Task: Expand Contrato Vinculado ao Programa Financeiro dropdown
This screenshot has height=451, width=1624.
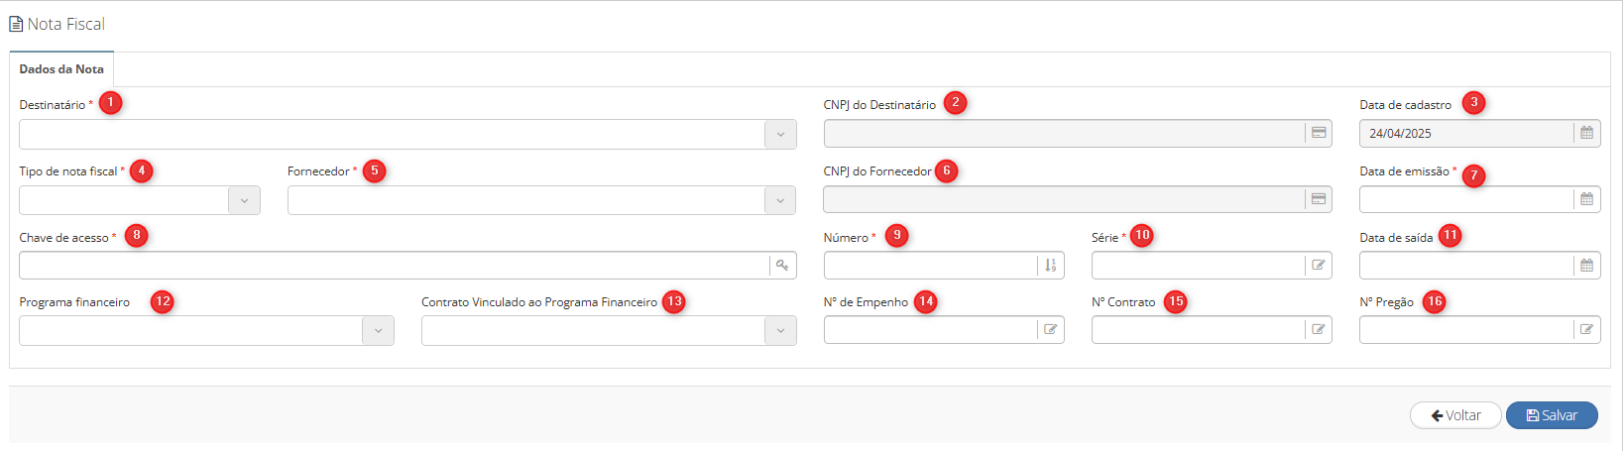Action: (x=780, y=331)
